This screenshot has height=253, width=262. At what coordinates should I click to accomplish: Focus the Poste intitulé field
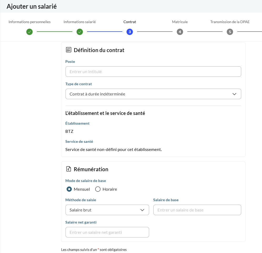tap(153, 72)
